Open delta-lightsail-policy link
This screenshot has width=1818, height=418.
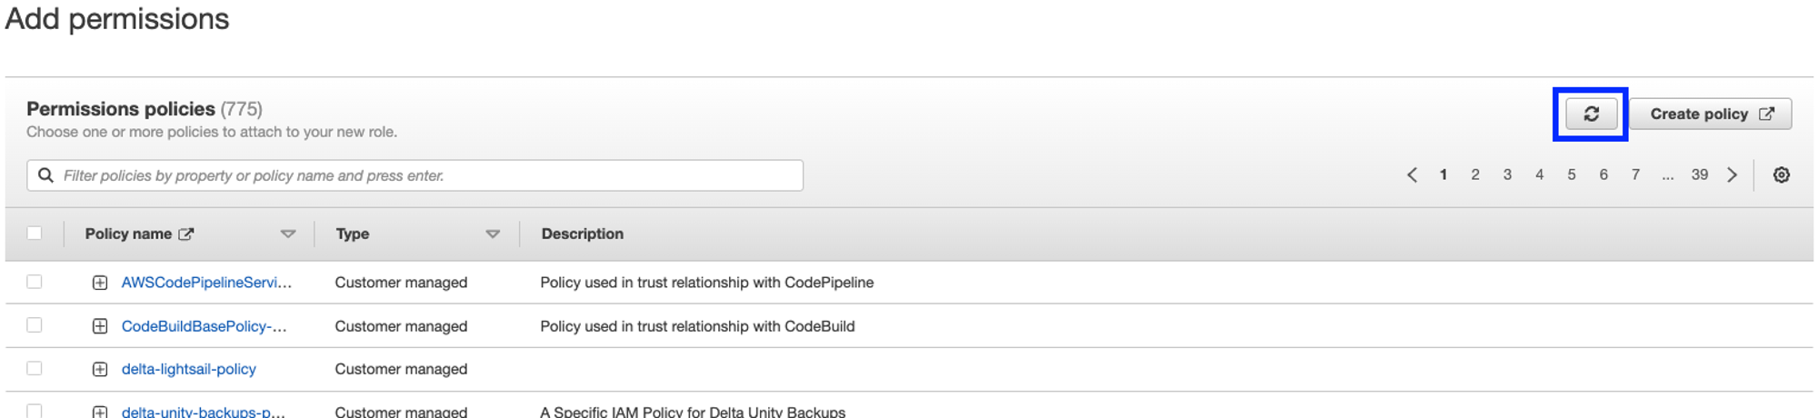click(189, 369)
